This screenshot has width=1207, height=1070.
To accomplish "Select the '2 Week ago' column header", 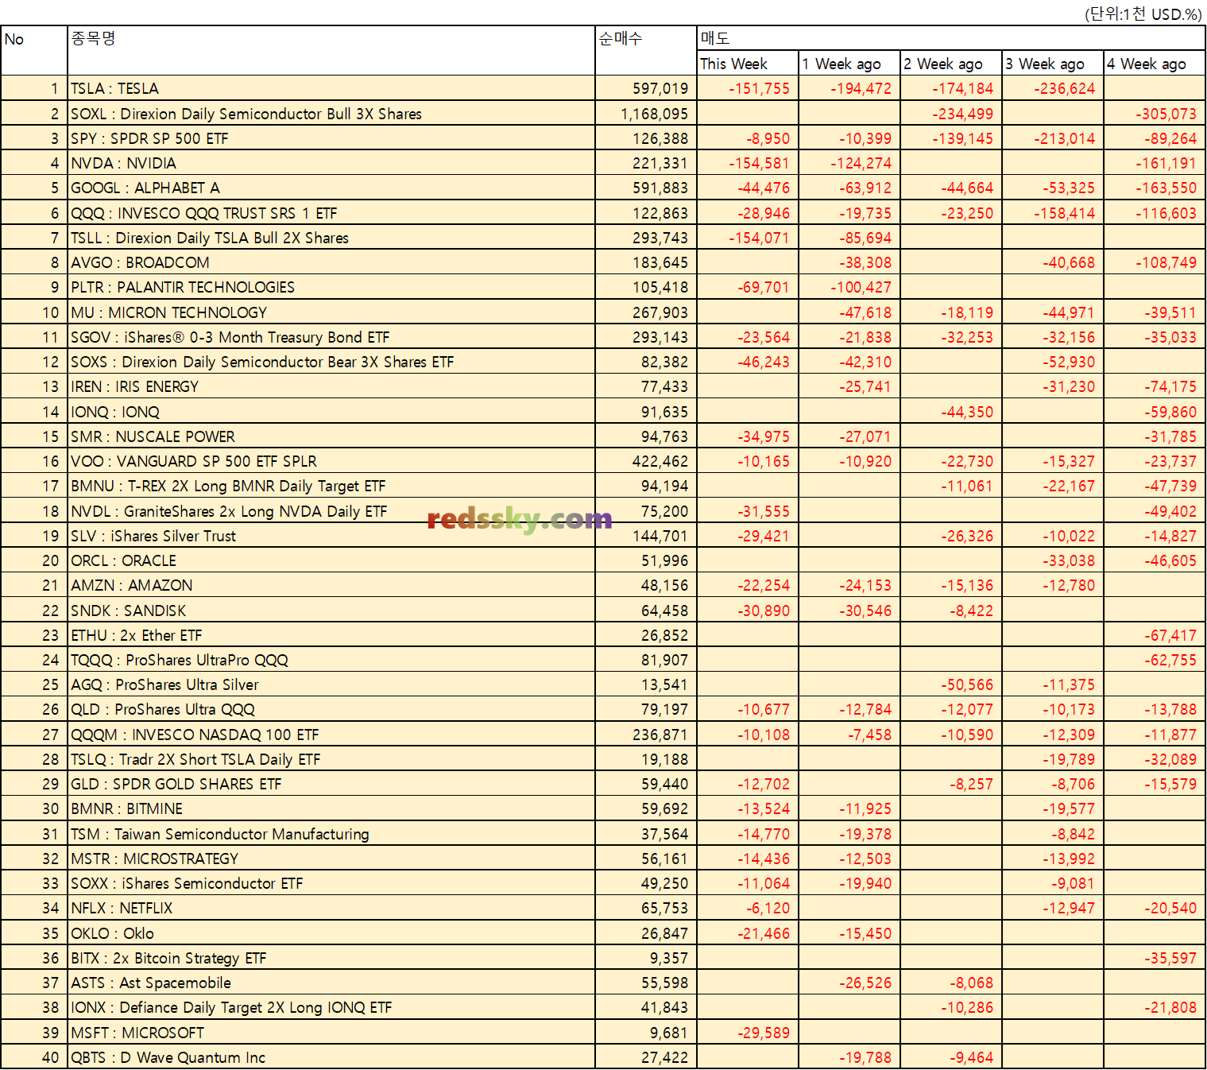I will (951, 64).
